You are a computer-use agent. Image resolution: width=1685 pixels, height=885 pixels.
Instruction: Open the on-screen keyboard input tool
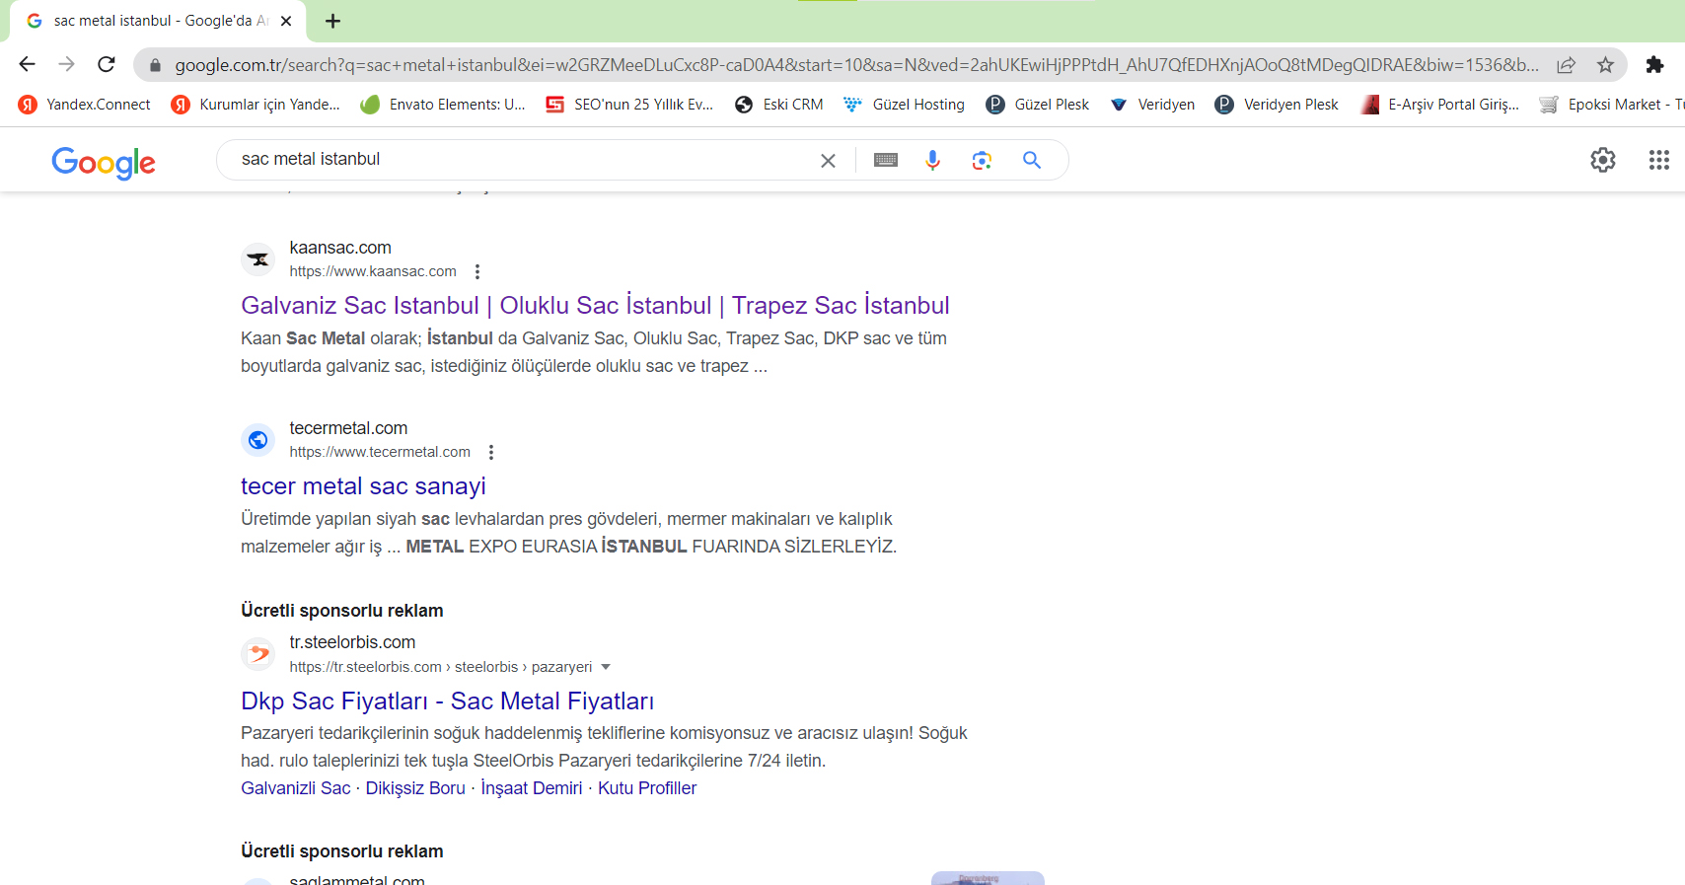[x=886, y=160]
